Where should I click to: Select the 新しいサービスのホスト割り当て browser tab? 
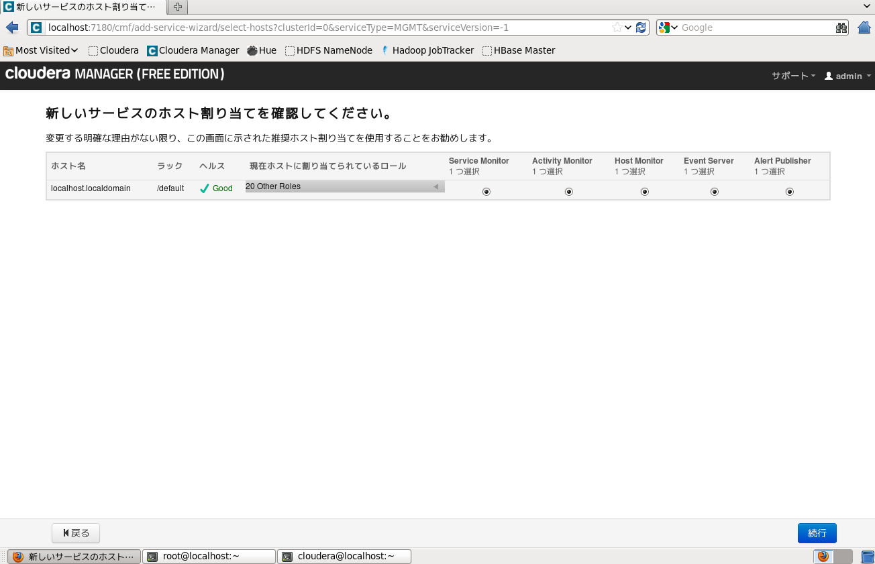[83, 7]
